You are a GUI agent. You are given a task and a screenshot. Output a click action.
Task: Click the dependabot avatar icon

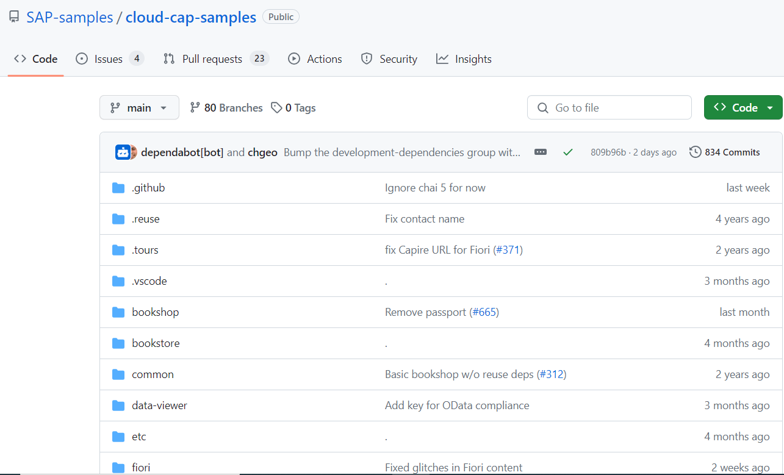tap(123, 152)
